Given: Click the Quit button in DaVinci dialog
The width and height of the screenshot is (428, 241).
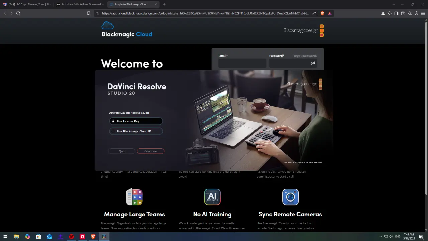Looking at the screenshot, I should [122, 151].
